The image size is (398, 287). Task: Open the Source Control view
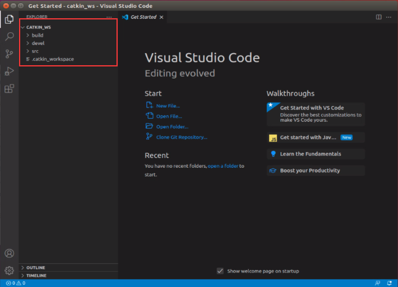tap(9, 54)
